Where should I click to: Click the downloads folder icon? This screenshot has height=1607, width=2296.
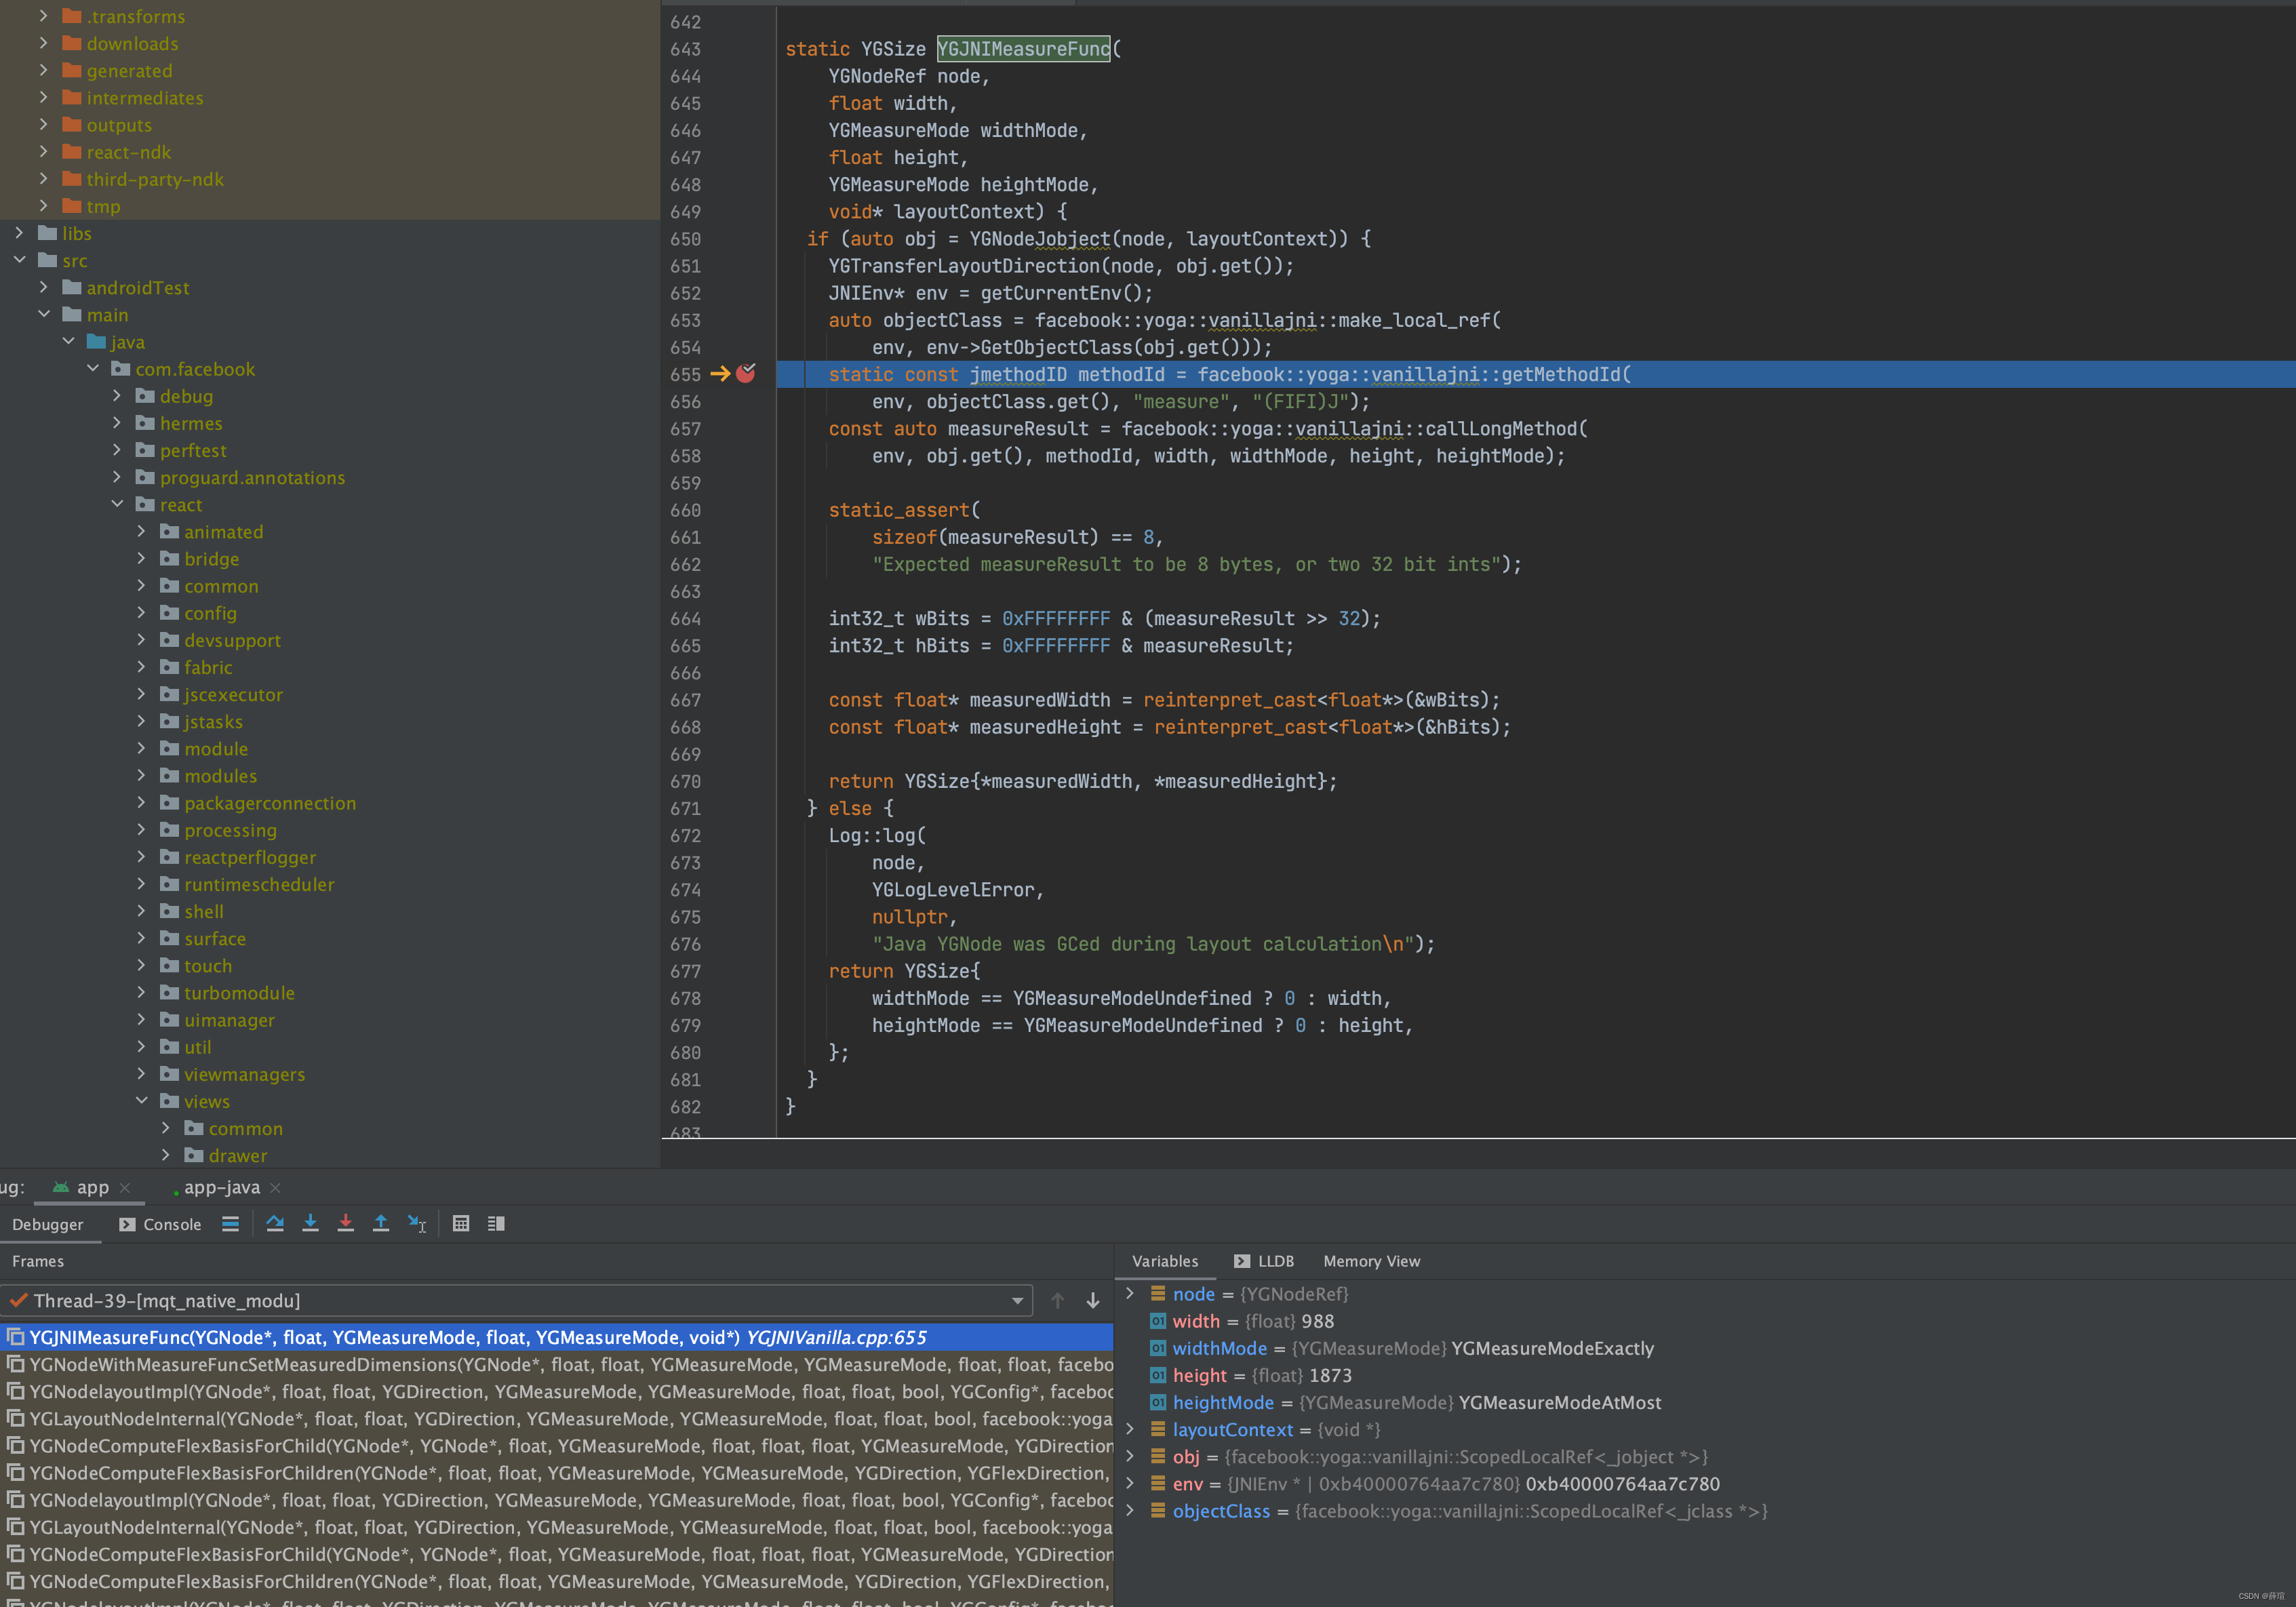point(72,43)
